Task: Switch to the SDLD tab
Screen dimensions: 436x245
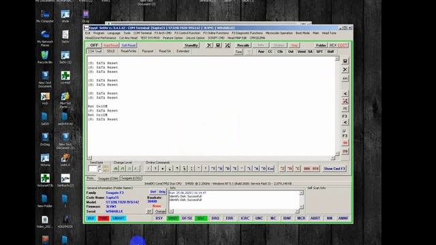Action: tap(110, 52)
